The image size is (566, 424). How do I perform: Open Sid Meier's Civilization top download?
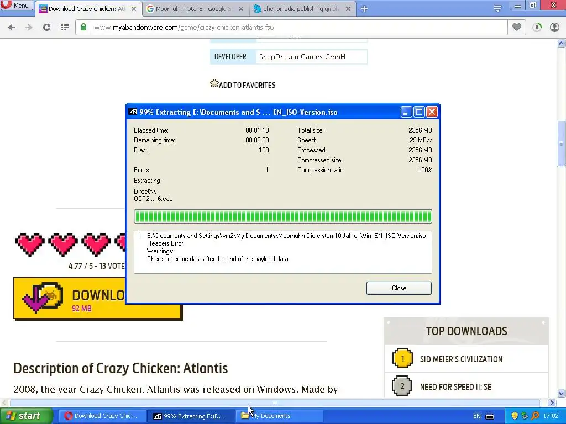point(461,359)
